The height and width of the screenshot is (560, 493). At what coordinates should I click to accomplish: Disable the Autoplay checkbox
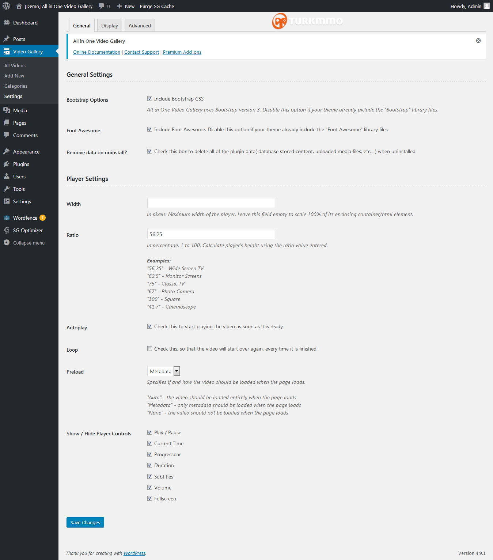pos(149,326)
